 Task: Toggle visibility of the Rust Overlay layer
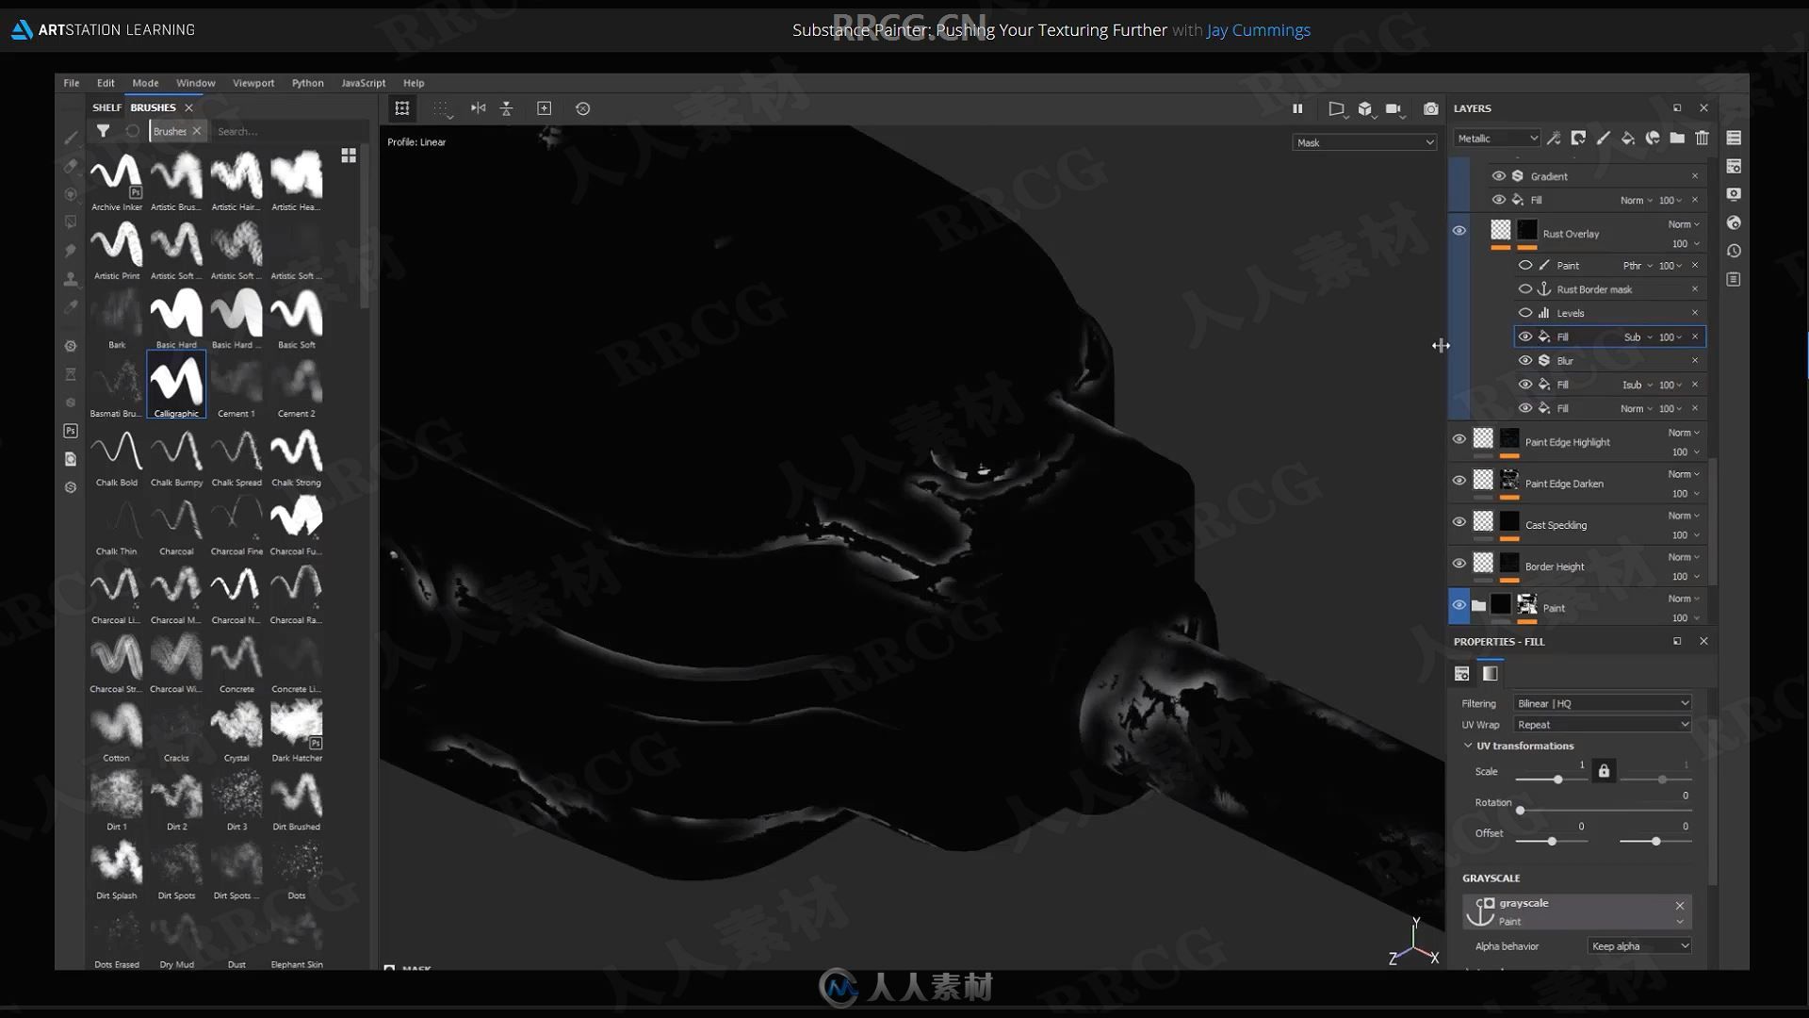1459,231
